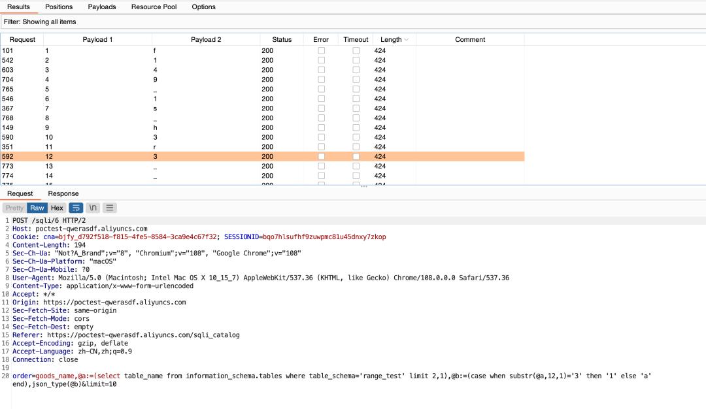Select request row 367
Image resolution: width=706 pixels, height=409 pixels.
click(x=263, y=108)
